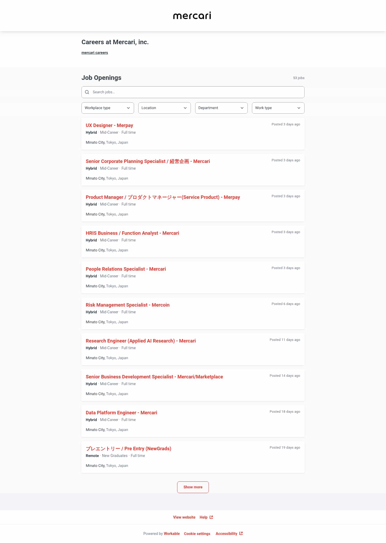The width and height of the screenshot is (386, 543).
Task: Open Data Platform Engineer - Mercari job
Action: tap(121, 413)
